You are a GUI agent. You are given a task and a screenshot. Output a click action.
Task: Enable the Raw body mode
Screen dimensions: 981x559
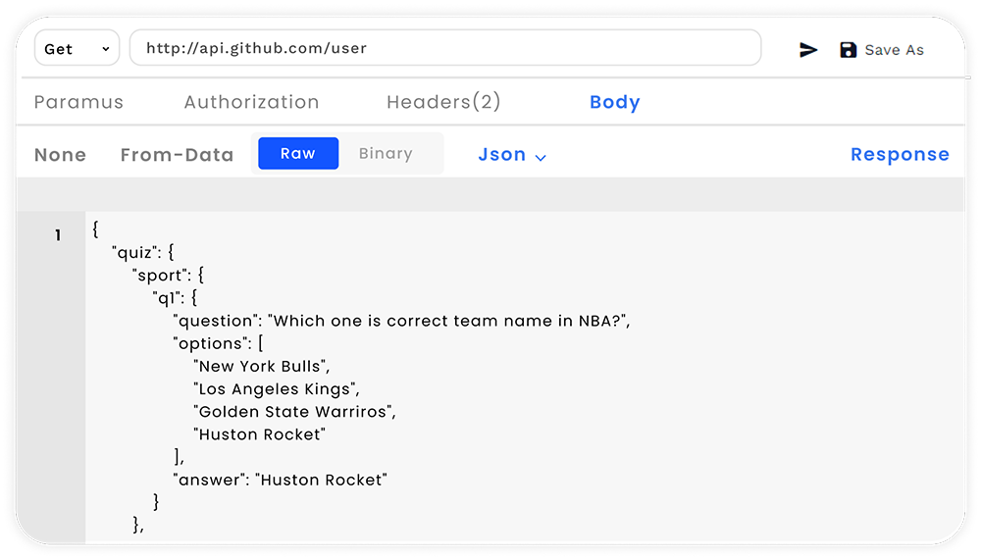coord(298,154)
